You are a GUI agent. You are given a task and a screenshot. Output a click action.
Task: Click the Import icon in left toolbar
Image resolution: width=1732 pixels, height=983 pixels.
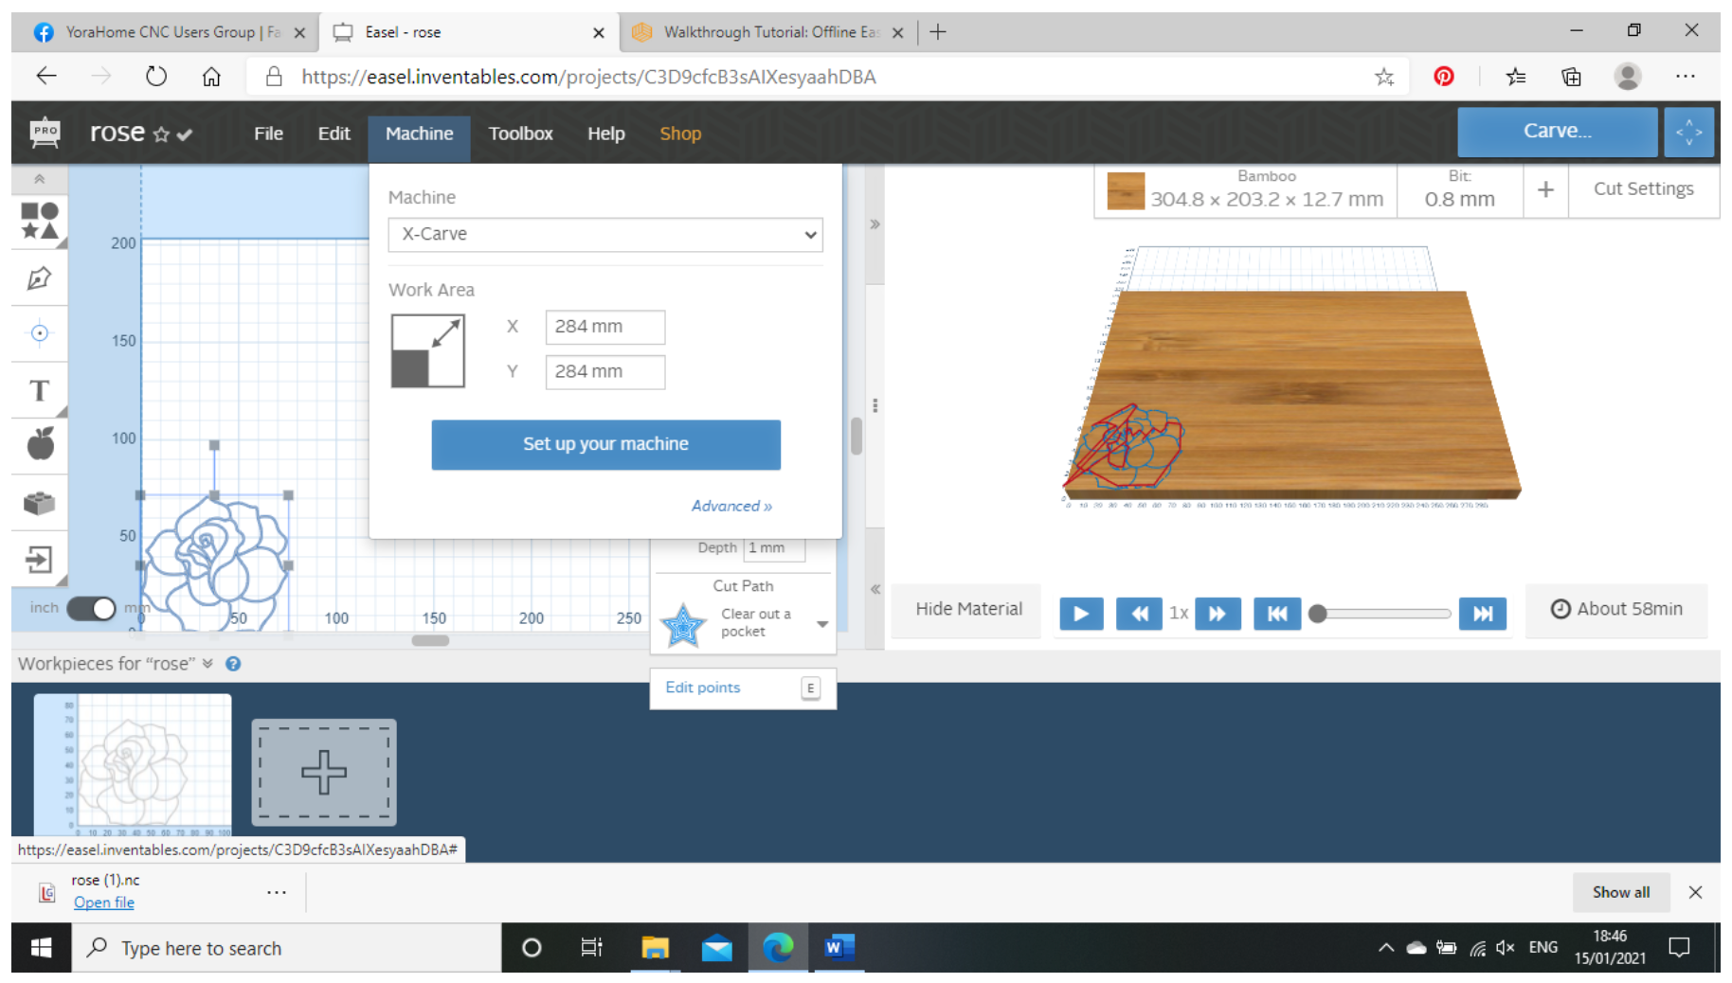(x=39, y=560)
